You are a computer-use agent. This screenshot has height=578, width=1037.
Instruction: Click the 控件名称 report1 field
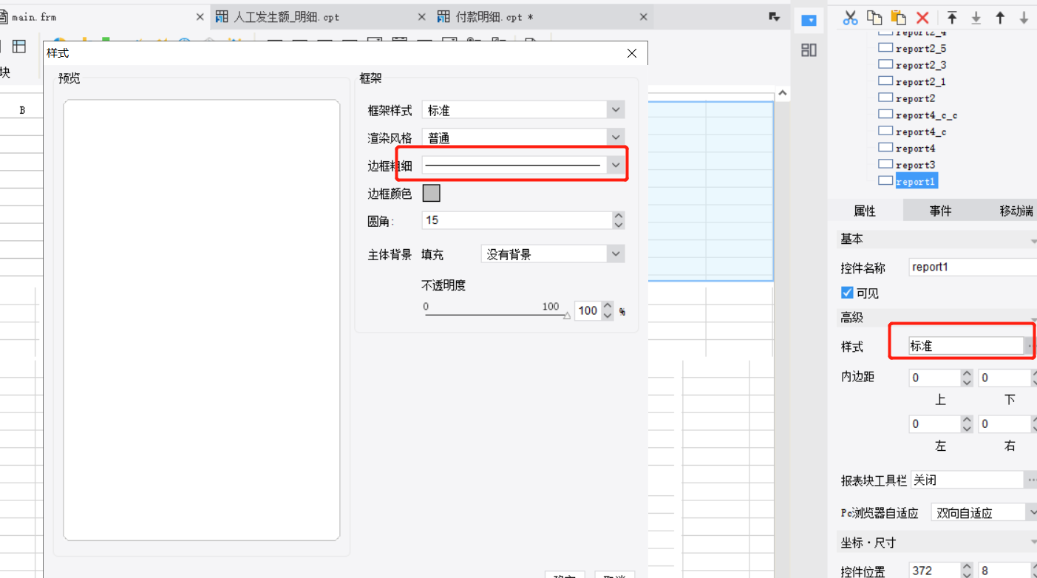coord(973,267)
